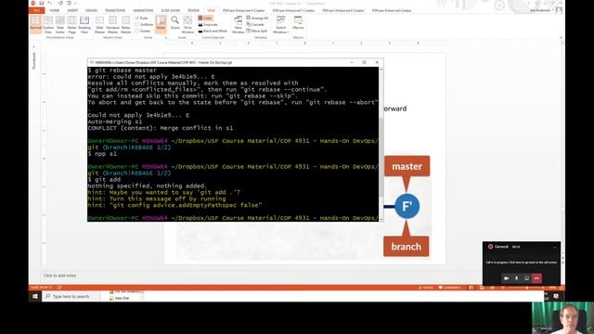Toggle camera in the call window

click(506, 278)
